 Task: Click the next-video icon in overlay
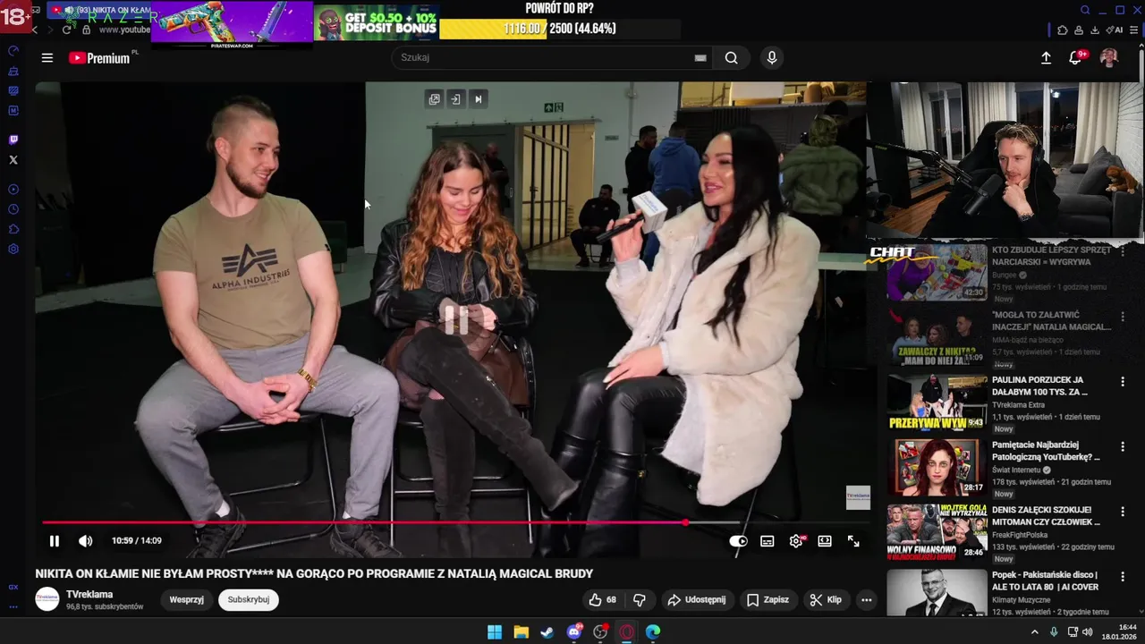(478, 99)
